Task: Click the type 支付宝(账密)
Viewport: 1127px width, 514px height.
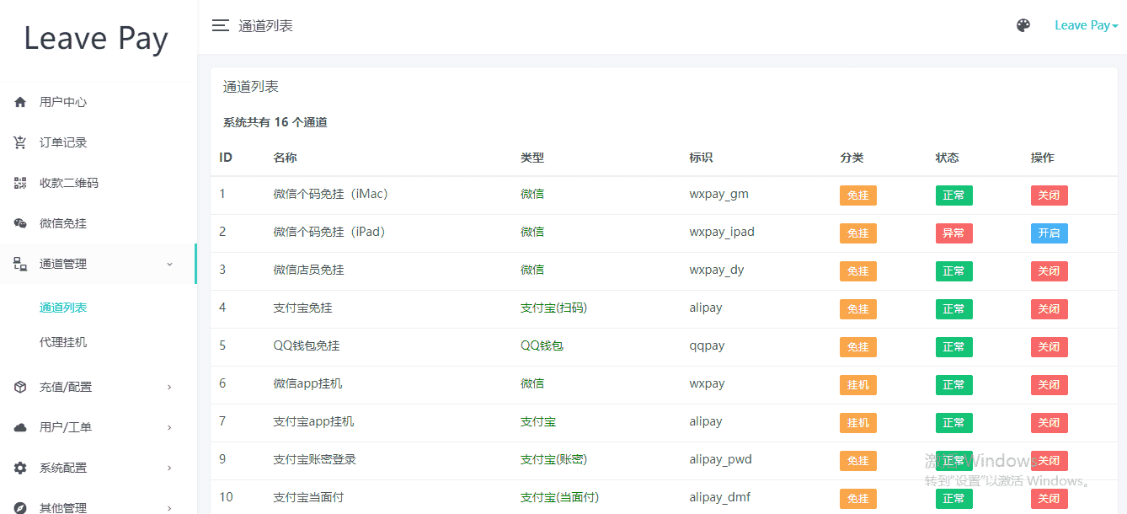Action: coord(553,459)
